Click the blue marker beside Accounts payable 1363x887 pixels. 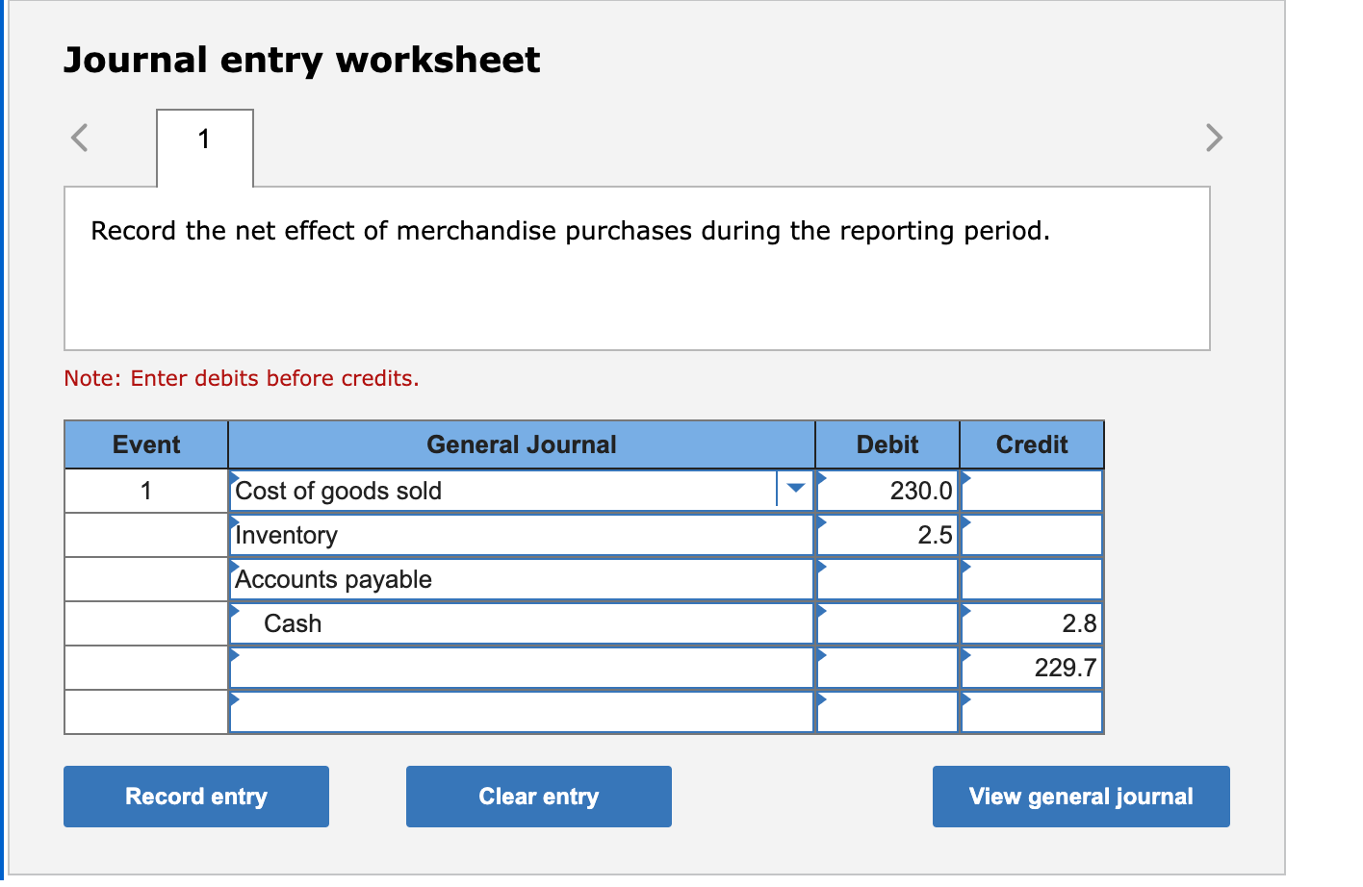[x=232, y=568]
